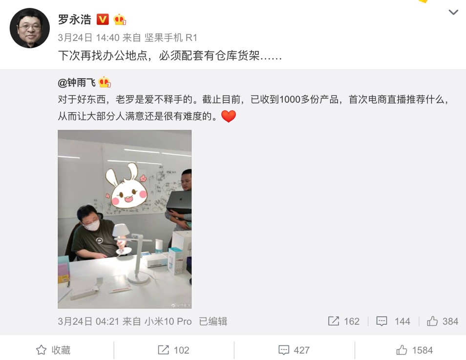Image resolution: width=466 pixels, height=360 pixels.
Task: Open the post options chevron menu
Action: point(453,12)
